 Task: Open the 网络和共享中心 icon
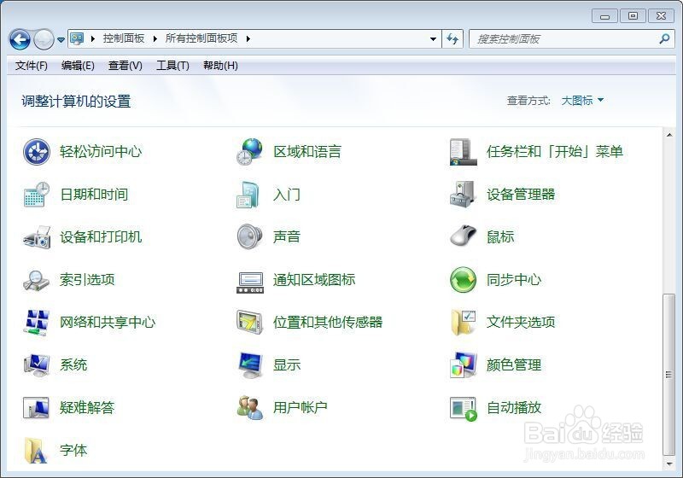(x=37, y=322)
